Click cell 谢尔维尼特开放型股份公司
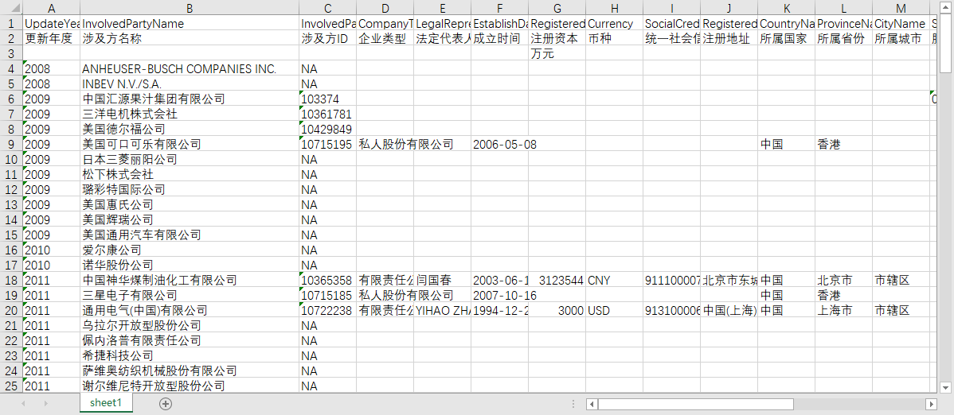Image resolution: width=954 pixels, height=415 pixels. click(x=190, y=386)
